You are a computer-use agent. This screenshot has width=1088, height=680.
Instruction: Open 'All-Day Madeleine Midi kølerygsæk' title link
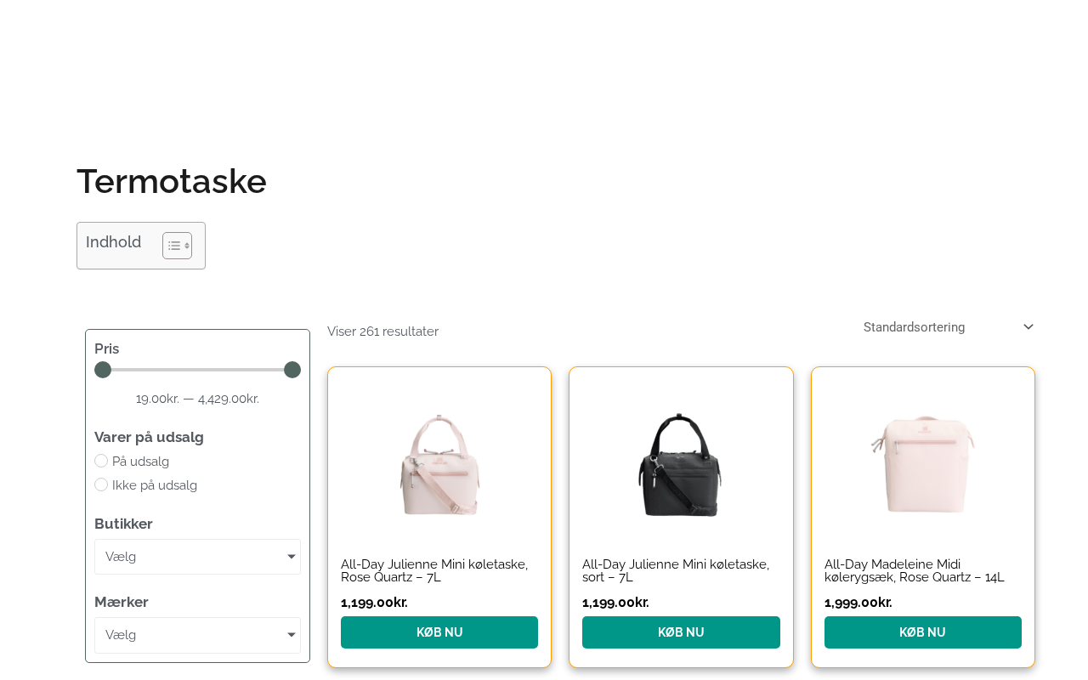point(914,570)
